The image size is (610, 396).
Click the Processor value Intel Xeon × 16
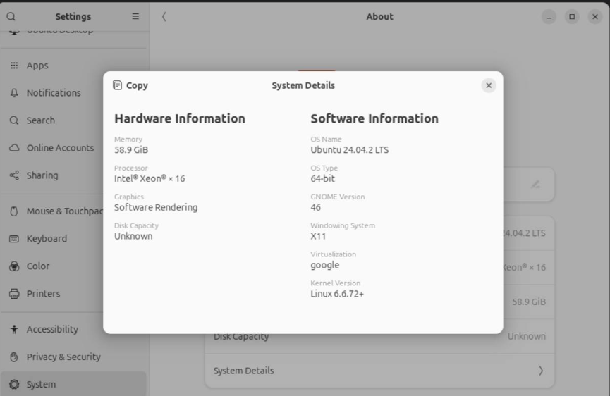click(150, 179)
